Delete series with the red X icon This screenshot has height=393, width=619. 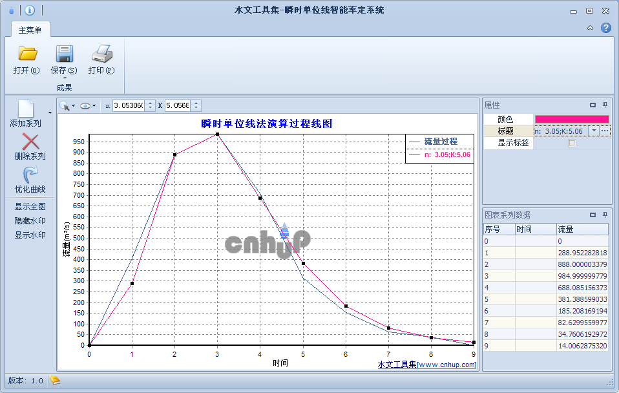pos(30,142)
